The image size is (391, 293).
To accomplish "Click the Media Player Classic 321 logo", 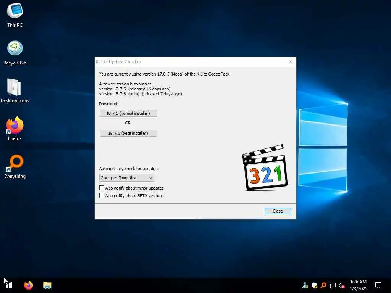I will coord(265,167).
